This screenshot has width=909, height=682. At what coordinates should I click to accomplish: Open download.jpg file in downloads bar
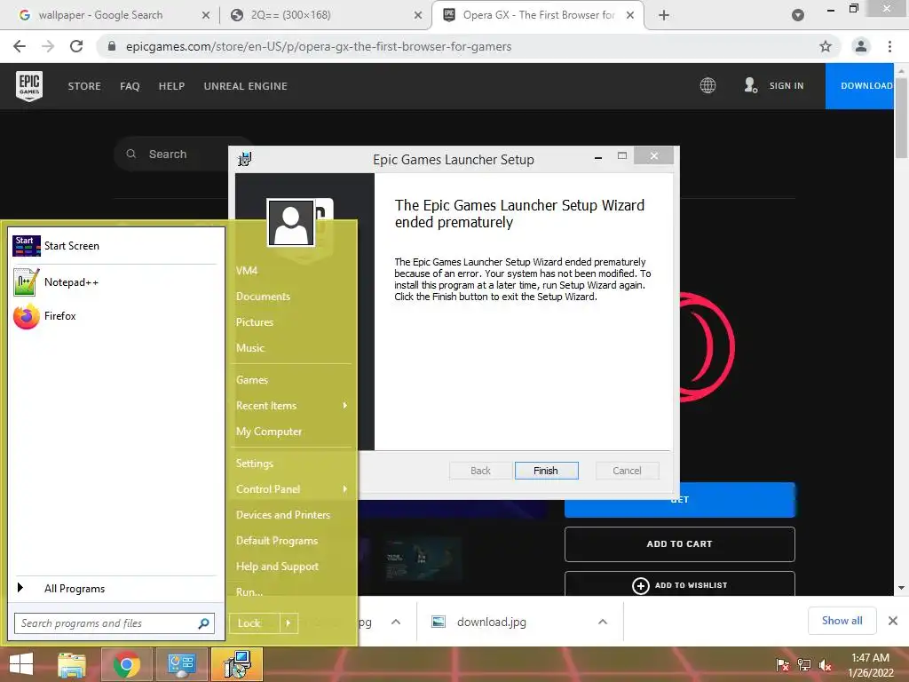pyautogui.click(x=491, y=622)
